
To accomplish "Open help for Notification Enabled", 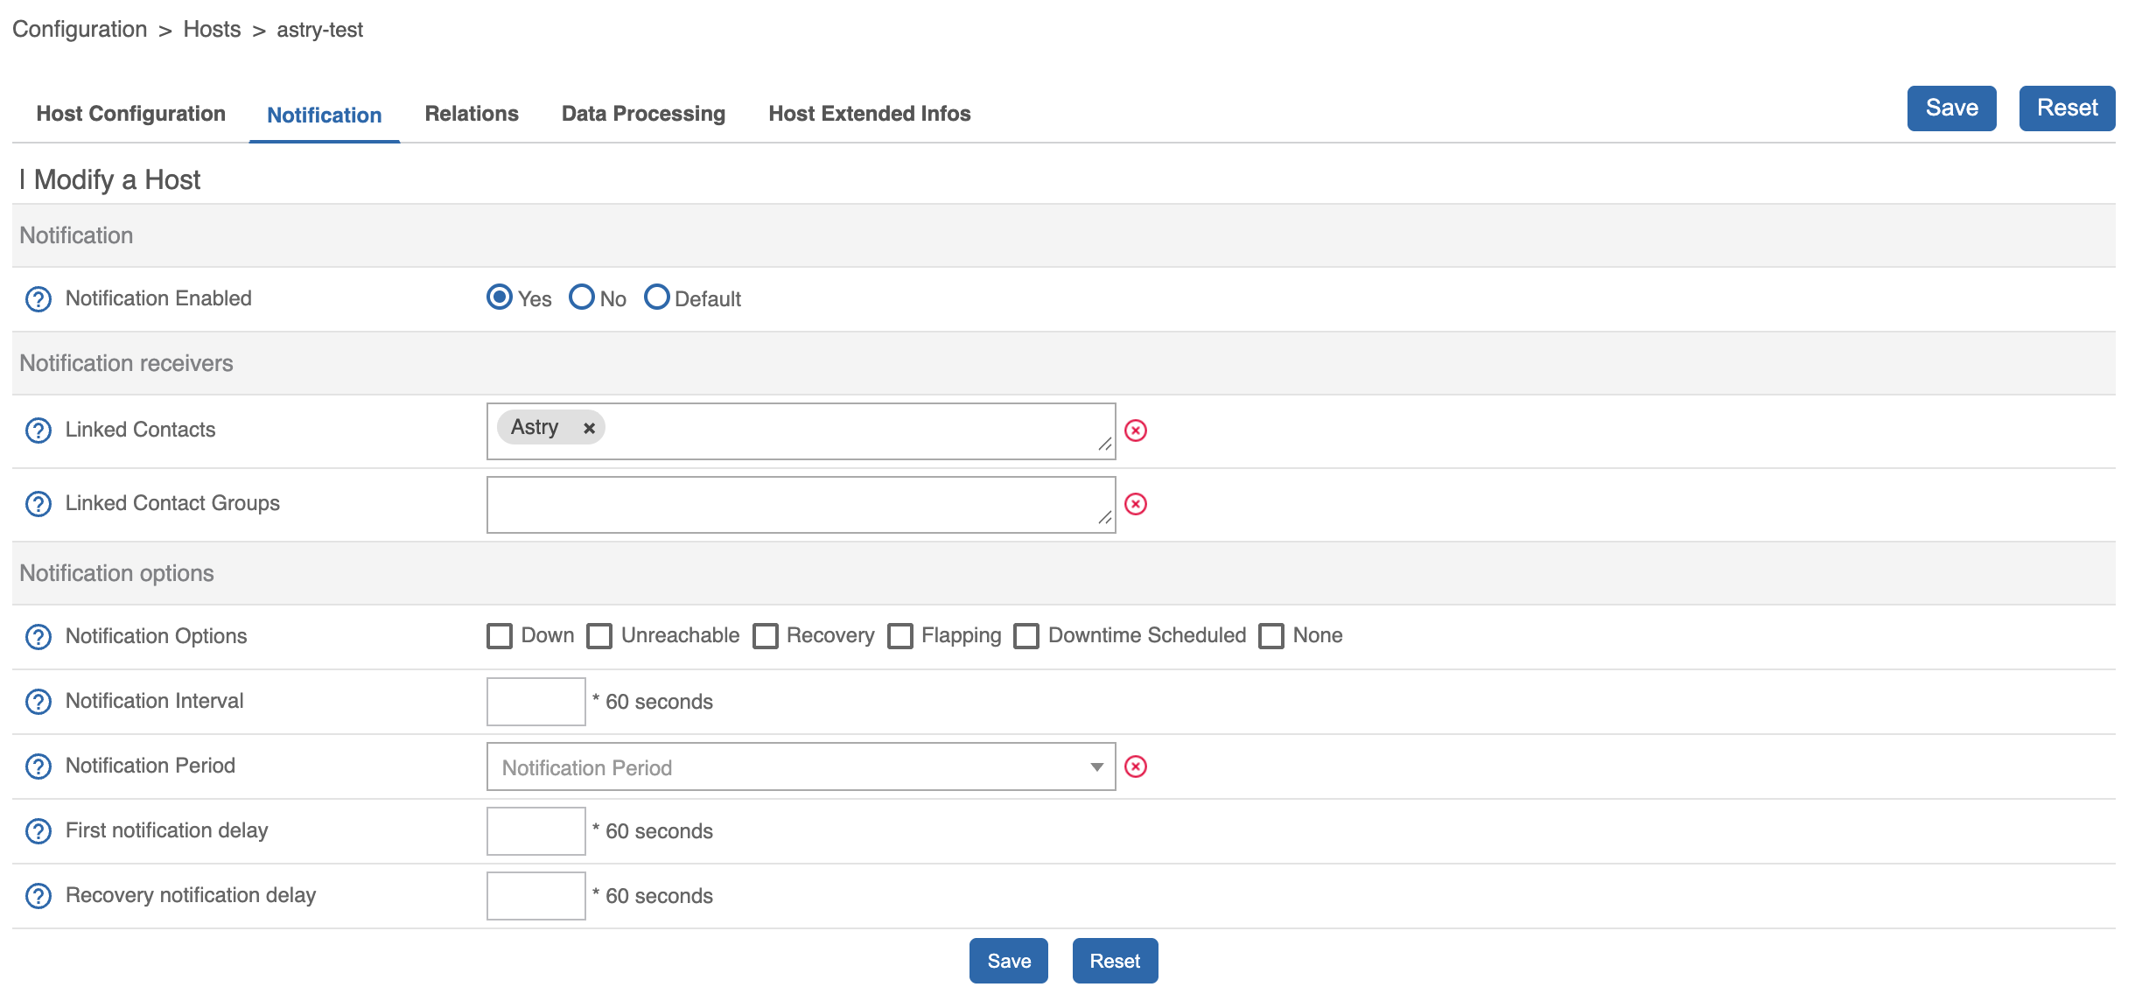I will [38, 299].
